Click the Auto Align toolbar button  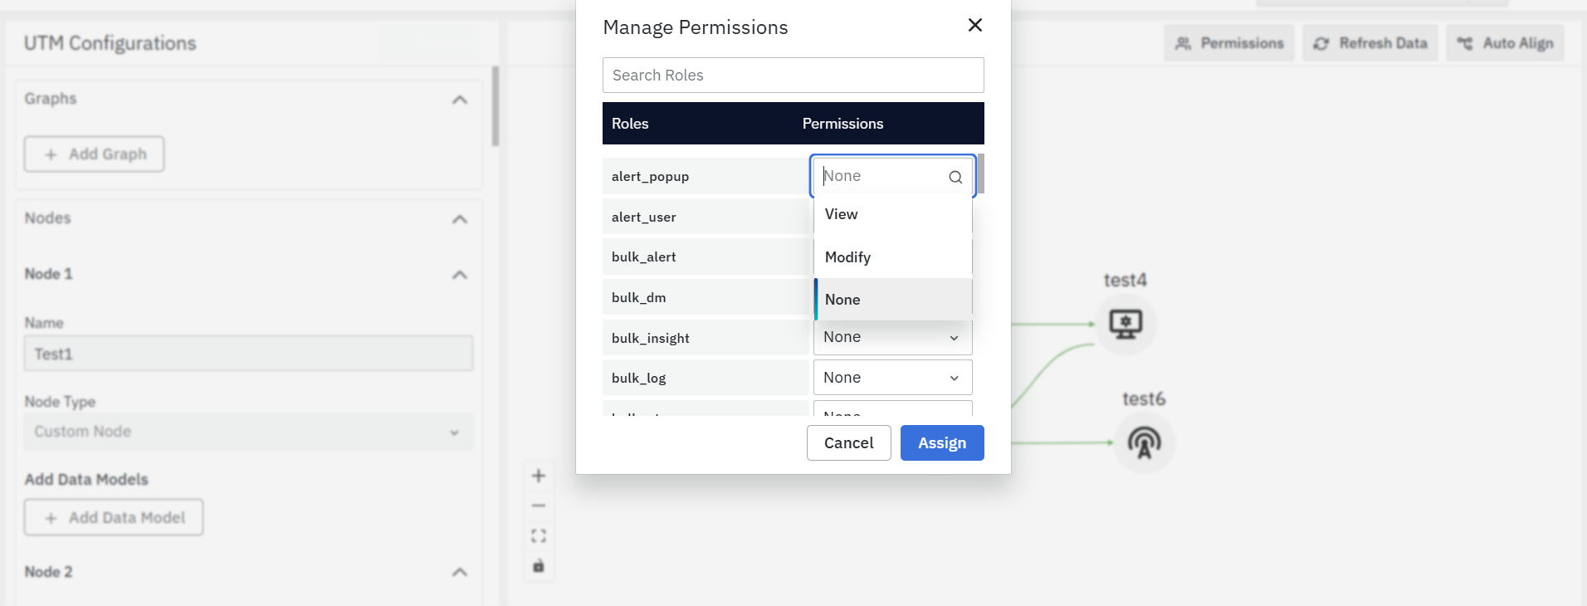coord(1505,43)
